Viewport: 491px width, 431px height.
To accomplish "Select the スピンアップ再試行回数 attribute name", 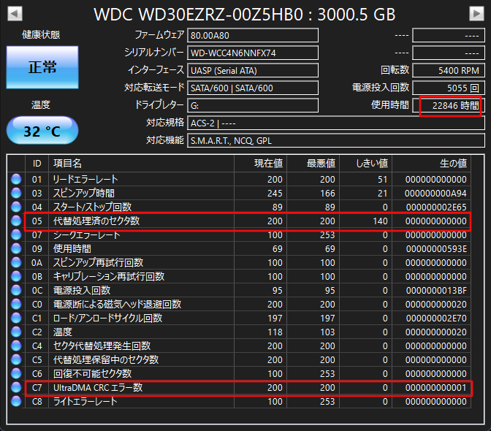I will [x=99, y=262].
